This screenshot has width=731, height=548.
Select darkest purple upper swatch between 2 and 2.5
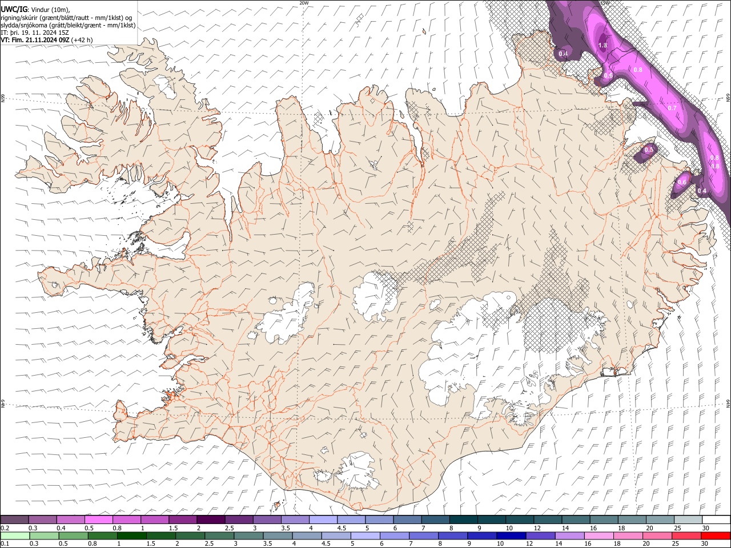pyautogui.click(x=211, y=520)
